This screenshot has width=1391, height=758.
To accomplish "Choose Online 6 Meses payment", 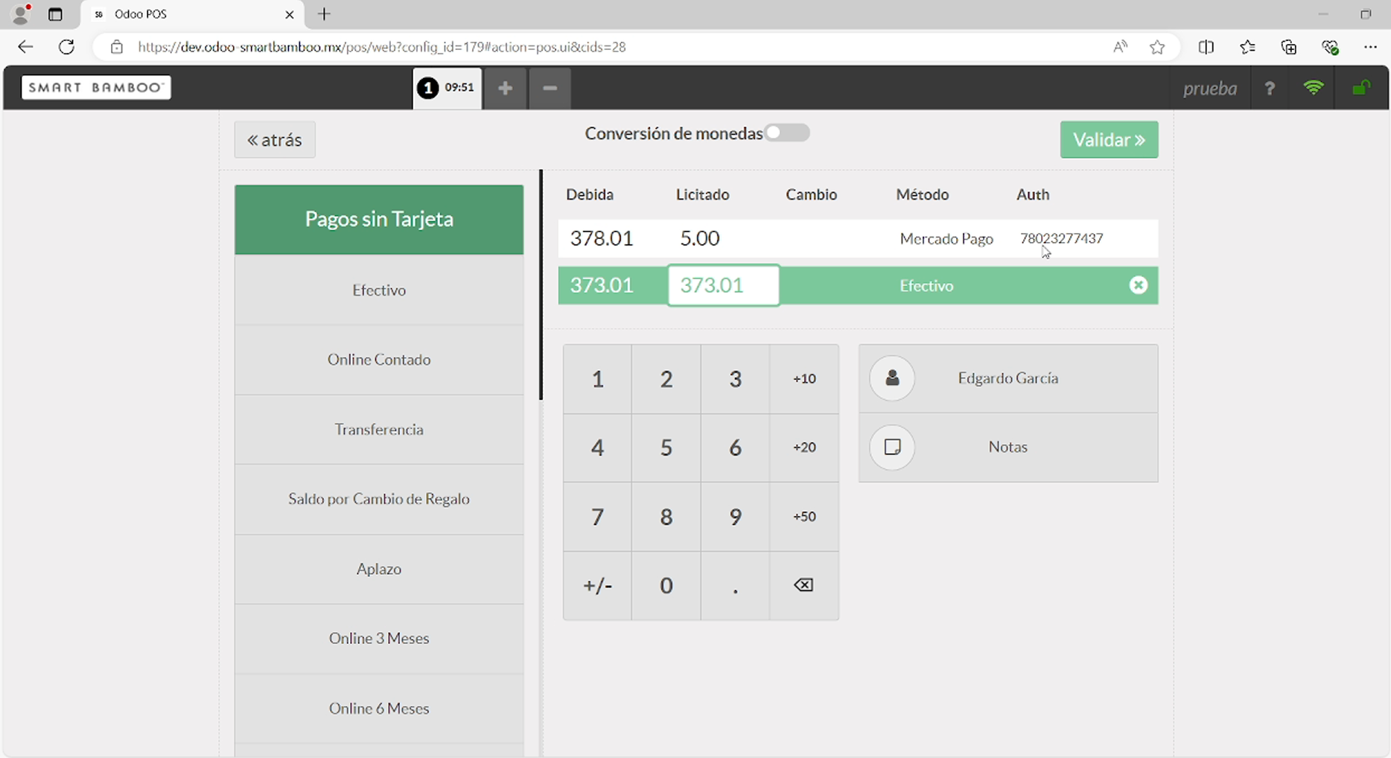I will 379,708.
